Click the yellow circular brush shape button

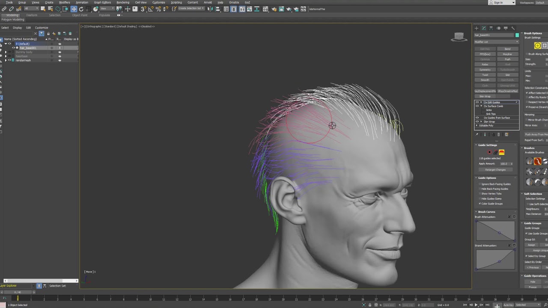tap(538, 46)
